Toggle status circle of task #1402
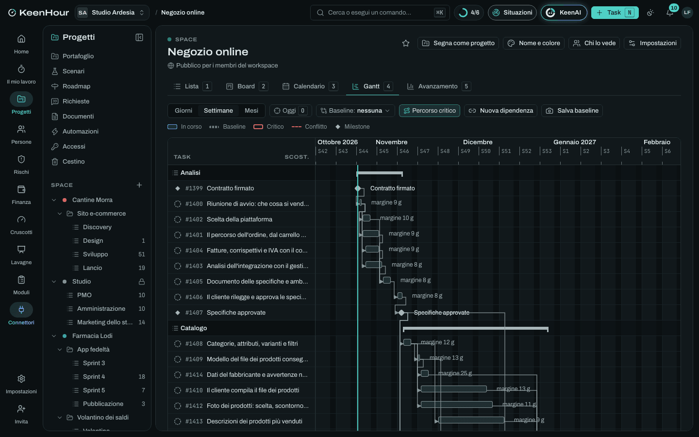699x437 pixels. click(x=178, y=219)
